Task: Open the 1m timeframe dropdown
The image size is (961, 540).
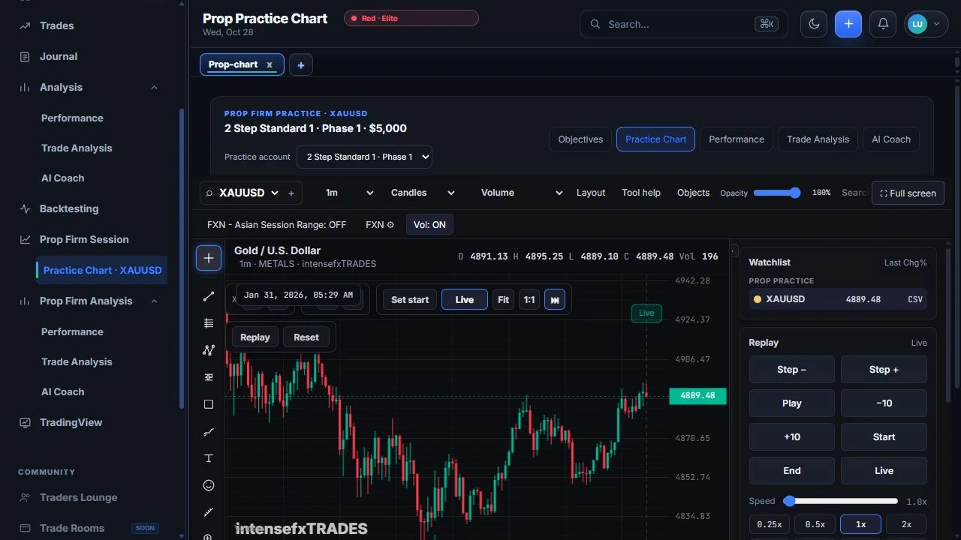Action: pyautogui.click(x=348, y=193)
